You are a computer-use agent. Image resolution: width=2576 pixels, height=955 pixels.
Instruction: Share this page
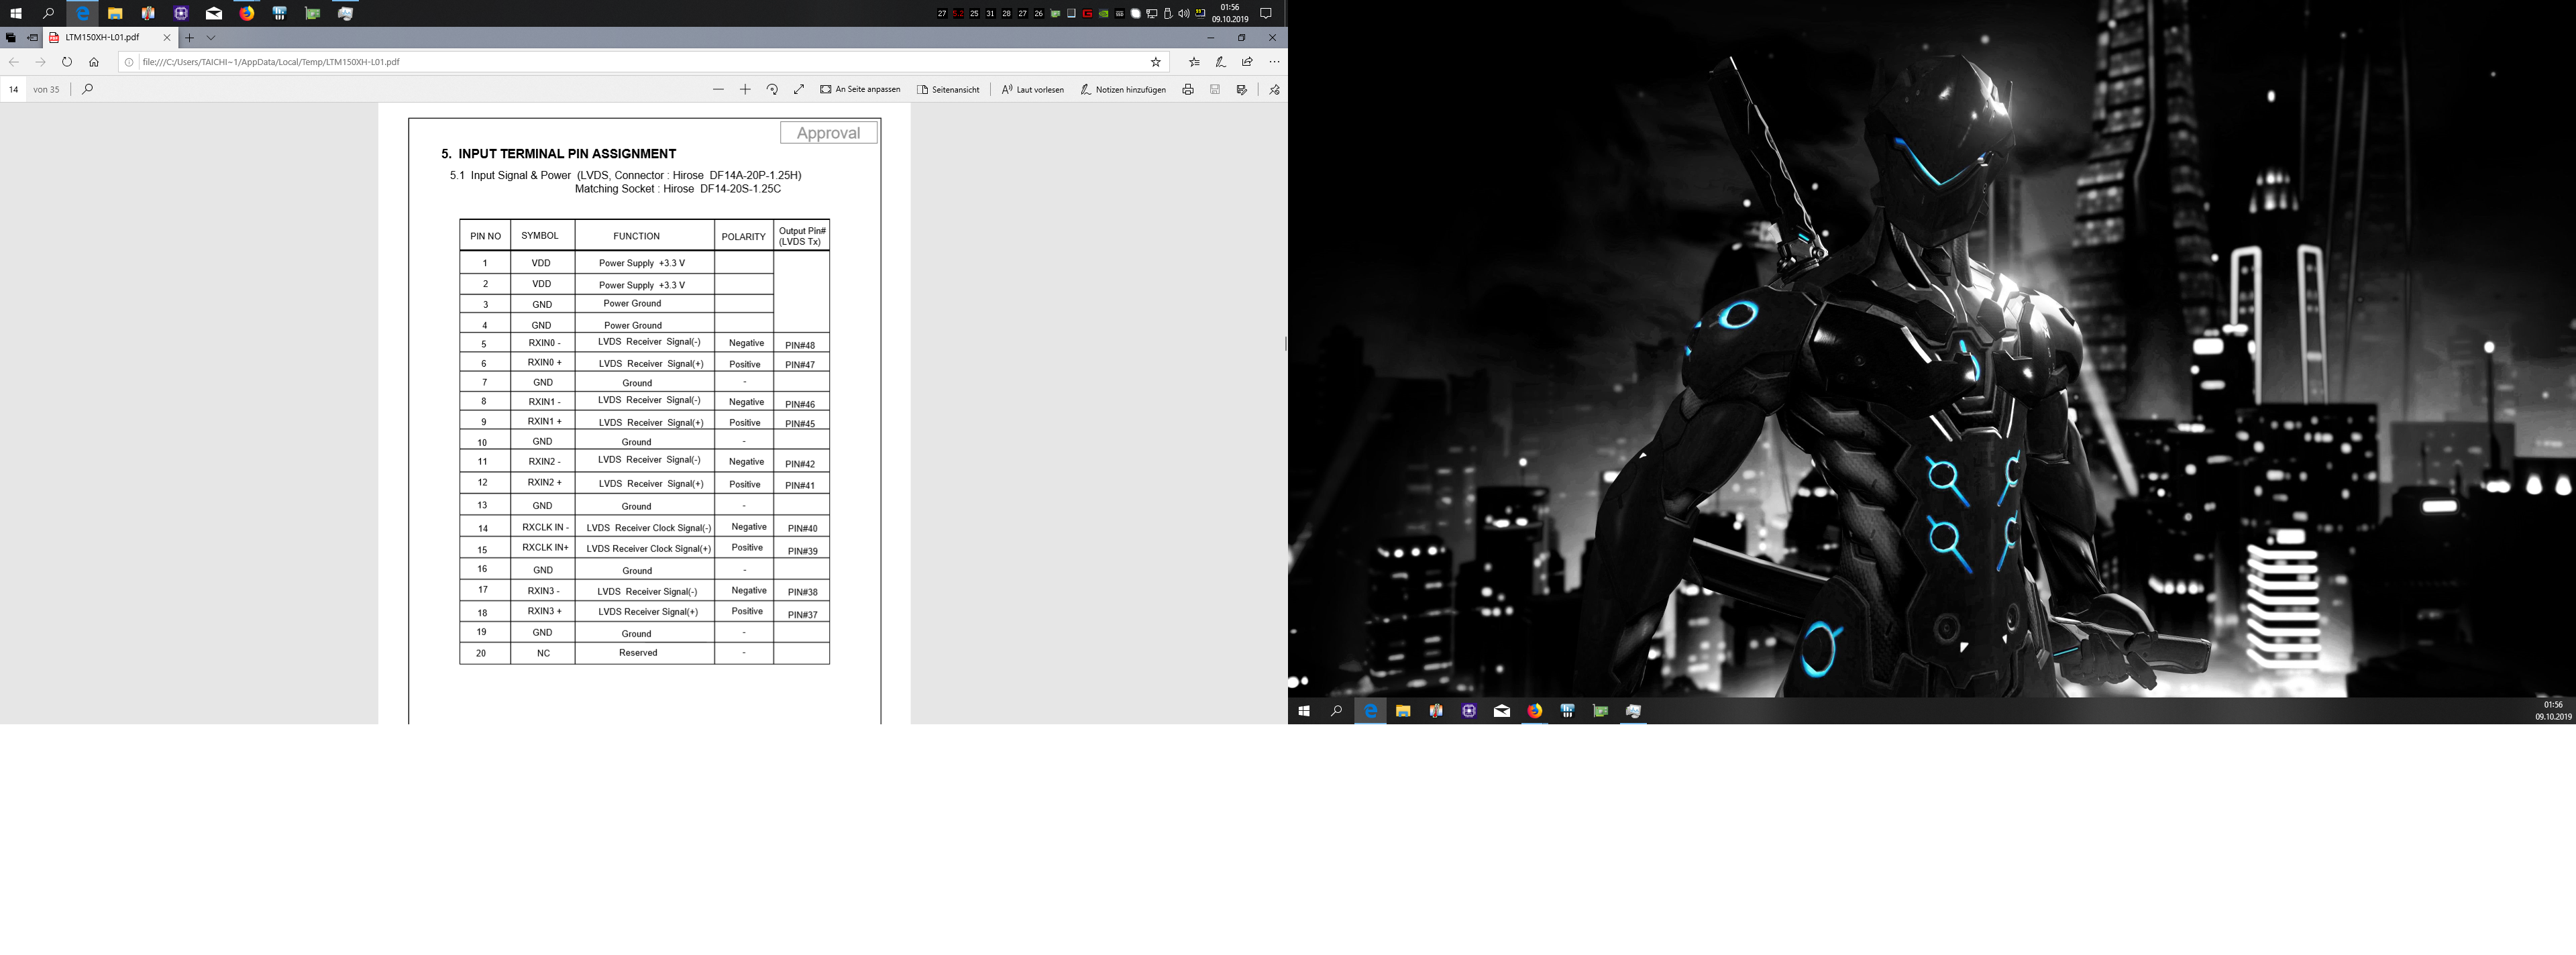click(x=1247, y=62)
